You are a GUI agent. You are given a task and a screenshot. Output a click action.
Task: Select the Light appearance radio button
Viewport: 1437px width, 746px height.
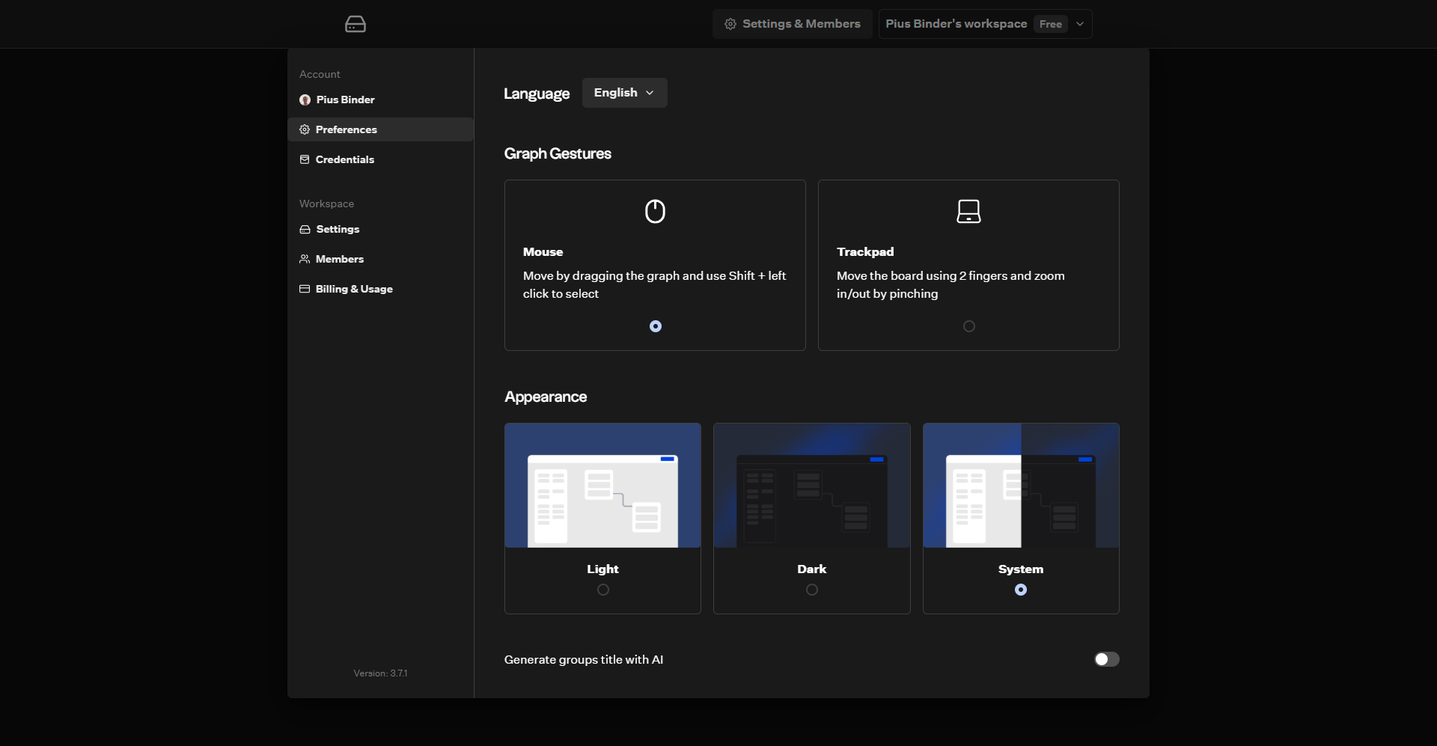[602, 590]
